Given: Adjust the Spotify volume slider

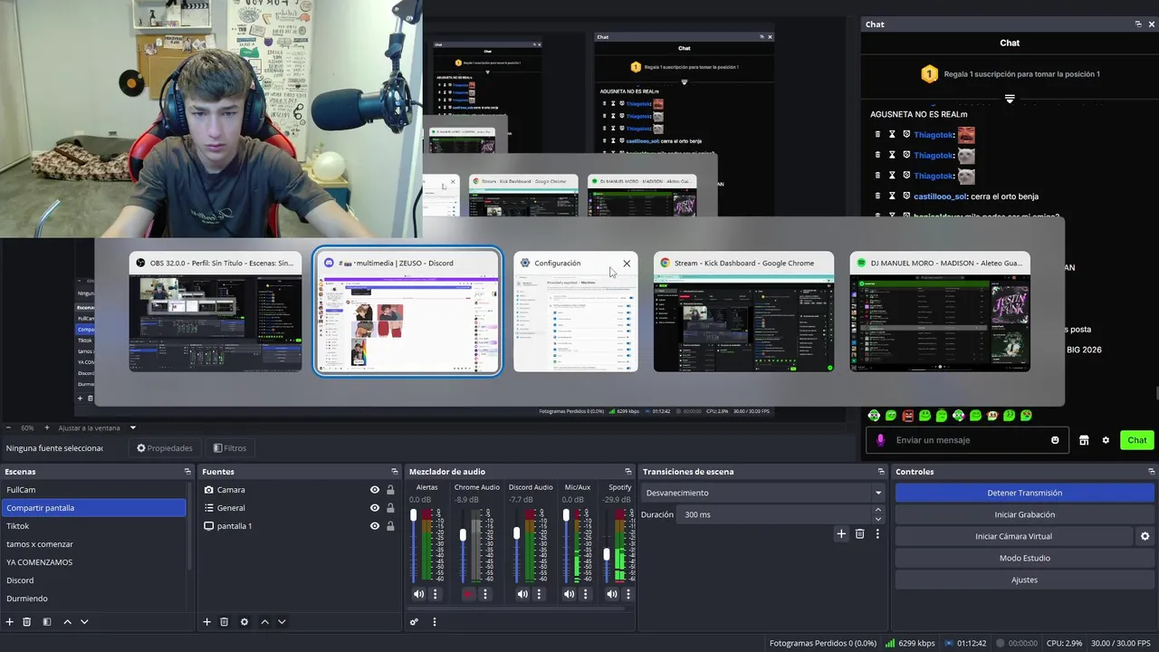Looking at the screenshot, I should point(607,554).
